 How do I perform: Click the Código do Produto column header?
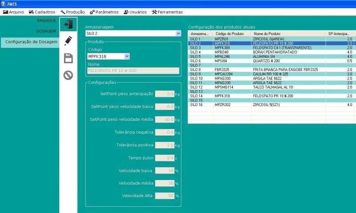coord(231,34)
